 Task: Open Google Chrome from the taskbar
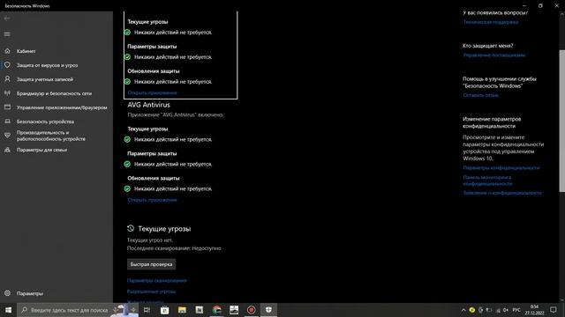(x=216, y=310)
